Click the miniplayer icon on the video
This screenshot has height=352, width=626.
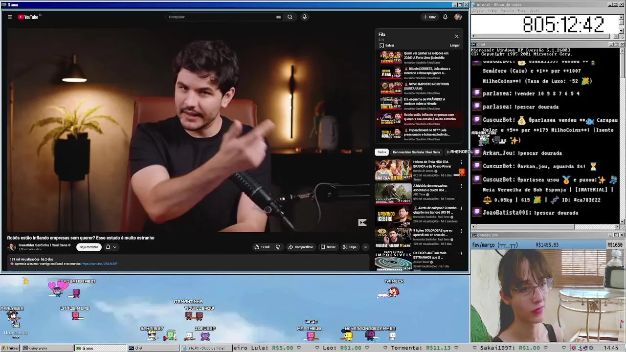click(x=362, y=222)
